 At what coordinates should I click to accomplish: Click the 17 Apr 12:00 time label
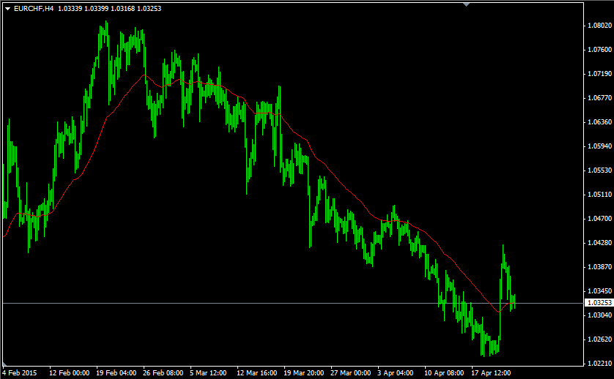[x=491, y=373]
